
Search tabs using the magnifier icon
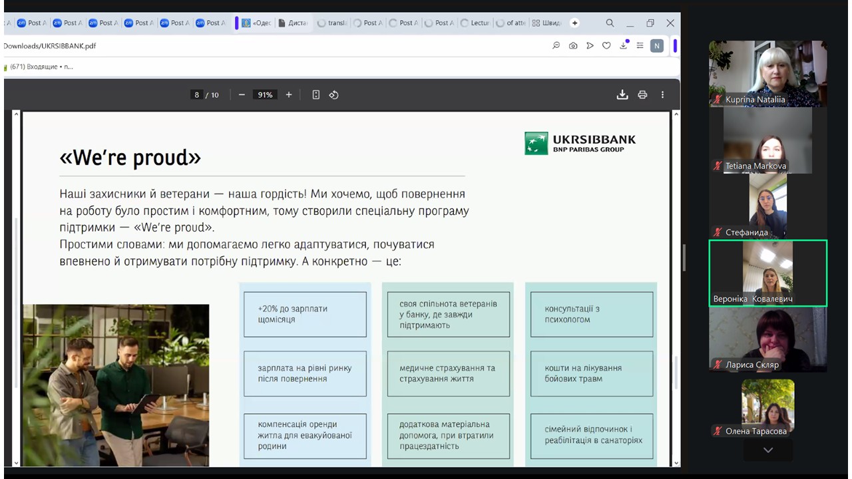pyautogui.click(x=610, y=23)
